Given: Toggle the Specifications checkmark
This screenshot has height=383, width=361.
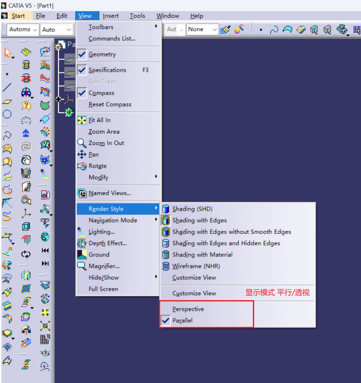Looking at the screenshot, I should 82,70.
